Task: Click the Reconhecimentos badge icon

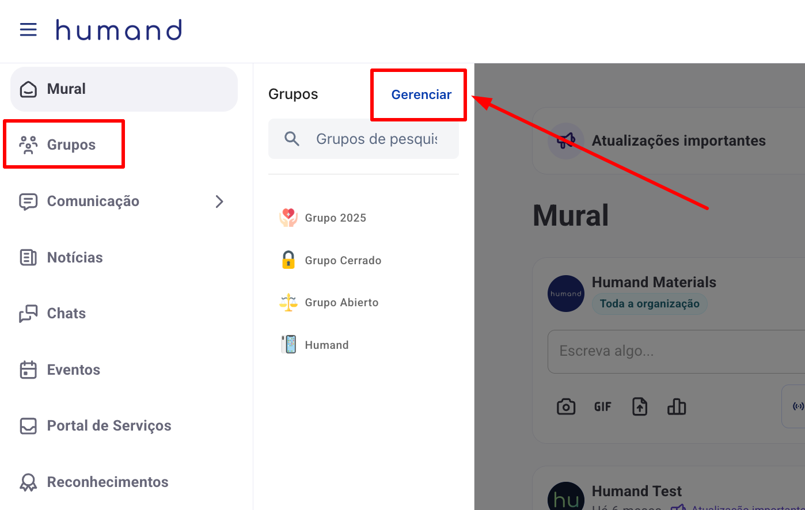Action: pyautogui.click(x=28, y=482)
